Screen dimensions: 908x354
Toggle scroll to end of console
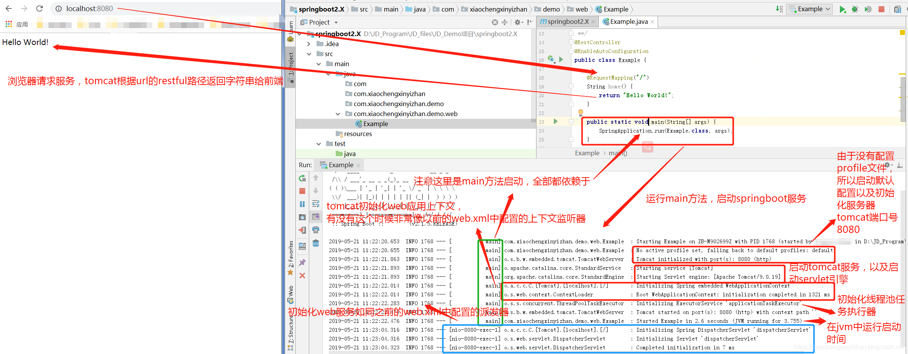pyautogui.click(x=316, y=217)
